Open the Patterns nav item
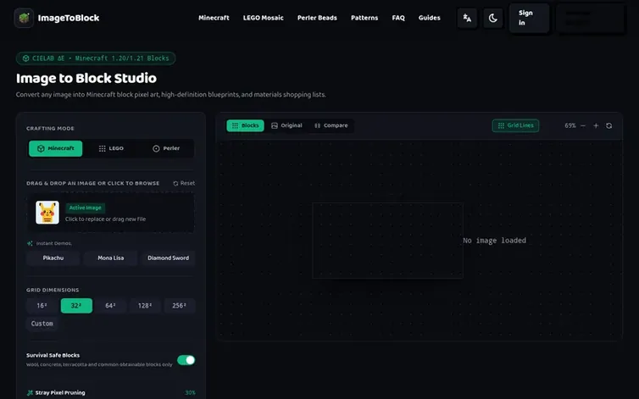Image resolution: width=639 pixels, height=399 pixels. tap(364, 18)
